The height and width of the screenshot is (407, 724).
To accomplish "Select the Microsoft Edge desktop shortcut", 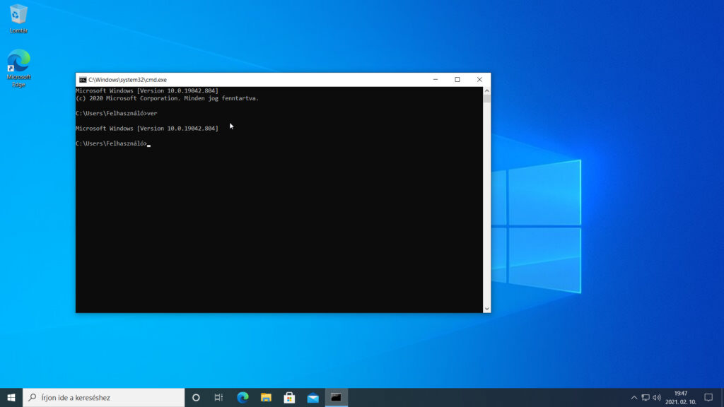I will pyautogui.click(x=18, y=69).
